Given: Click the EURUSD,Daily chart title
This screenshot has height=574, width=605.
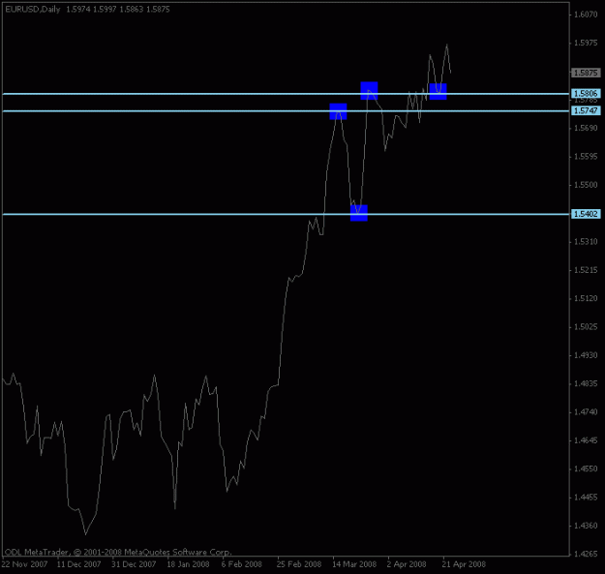Looking at the screenshot, I should pyautogui.click(x=33, y=10).
